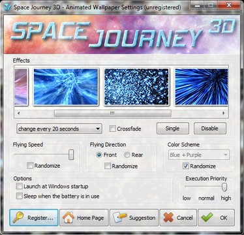The image size is (244, 235).
Task: Click the effects scrollbar left arrow
Action: click(19, 113)
